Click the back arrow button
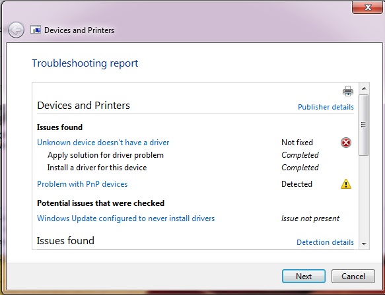Screen dimensions: 385x295 [17, 30]
